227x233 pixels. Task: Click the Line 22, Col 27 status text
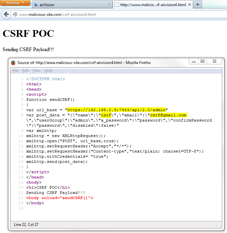tap(26, 224)
